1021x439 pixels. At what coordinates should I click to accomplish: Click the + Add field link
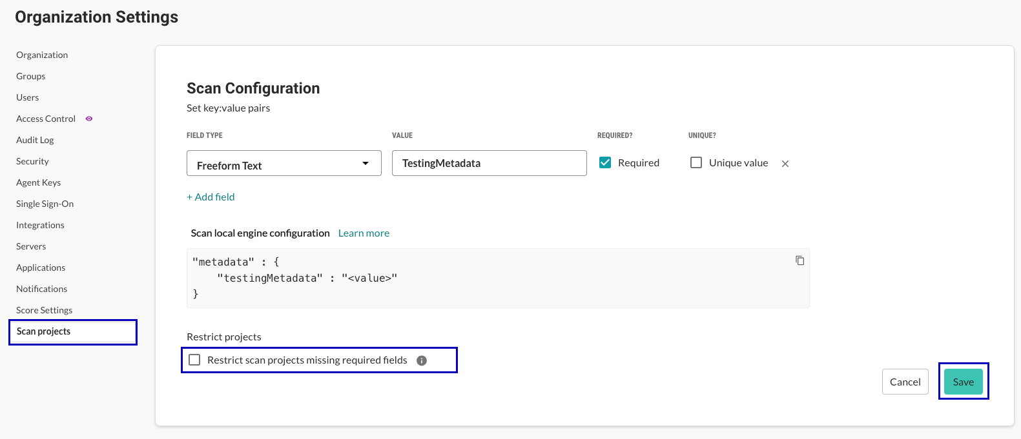[211, 197]
